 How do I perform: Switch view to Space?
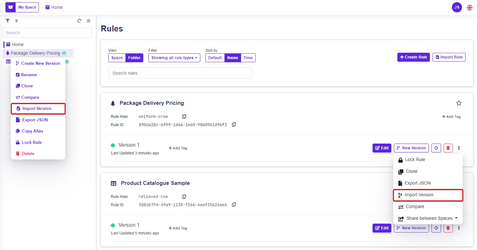pyautogui.click(x=117, y=58)
